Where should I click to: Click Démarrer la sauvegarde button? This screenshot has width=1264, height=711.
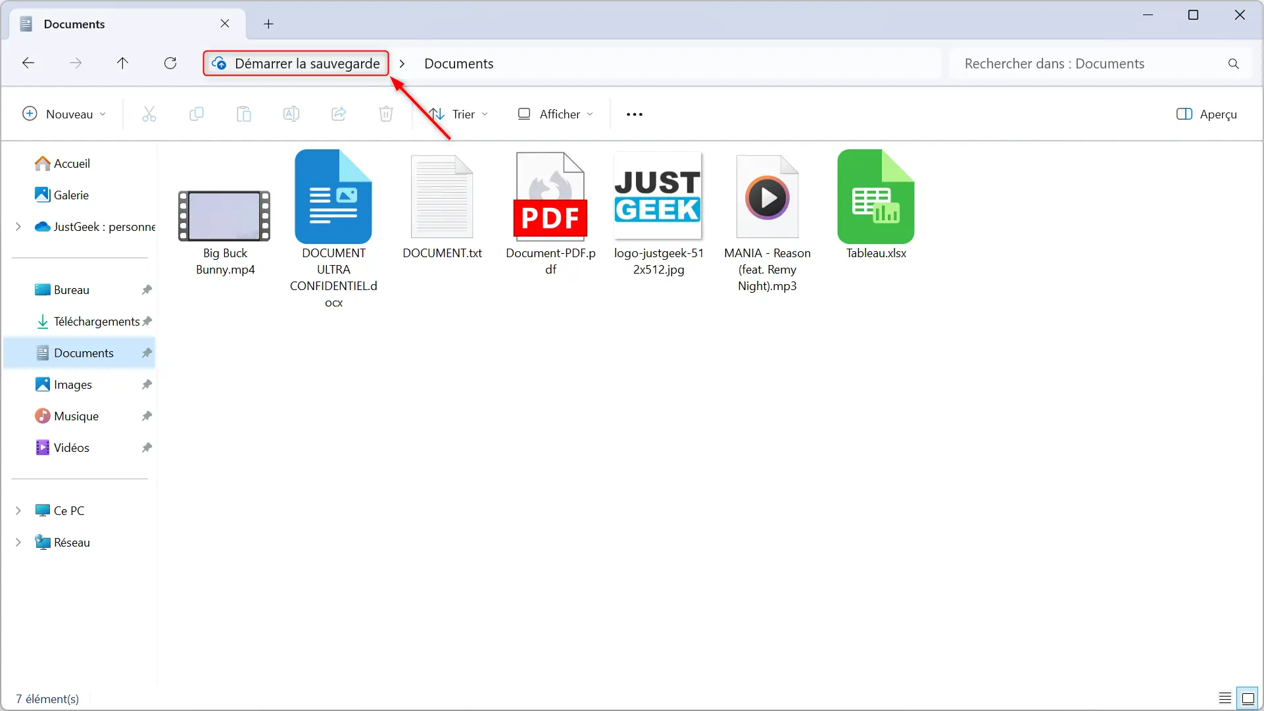[x=296, y=63]
